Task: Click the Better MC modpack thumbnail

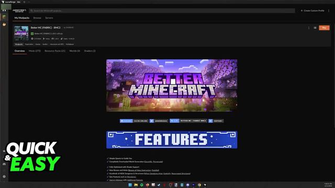Action: click(x=21, y=33)
